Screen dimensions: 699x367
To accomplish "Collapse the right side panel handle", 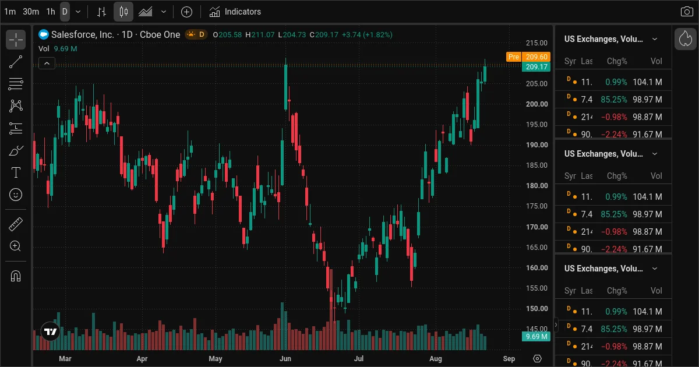I will pos(556,324).
